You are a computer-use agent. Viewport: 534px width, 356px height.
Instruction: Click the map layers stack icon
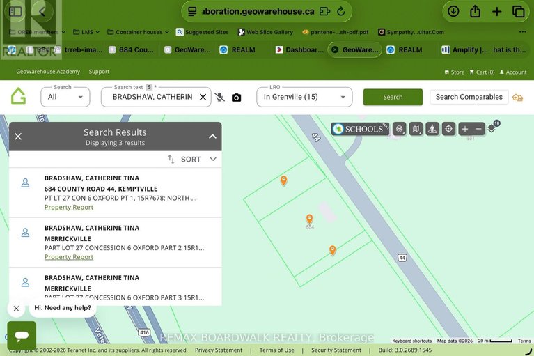(x=399, y=129)
